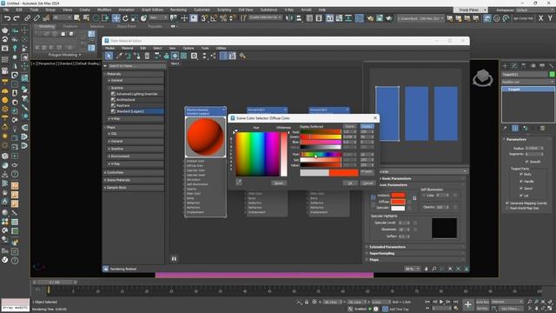Enable Real-World Map Size checkbox
The height and width of the screenshot is (313, 556).
click(507, 208)
